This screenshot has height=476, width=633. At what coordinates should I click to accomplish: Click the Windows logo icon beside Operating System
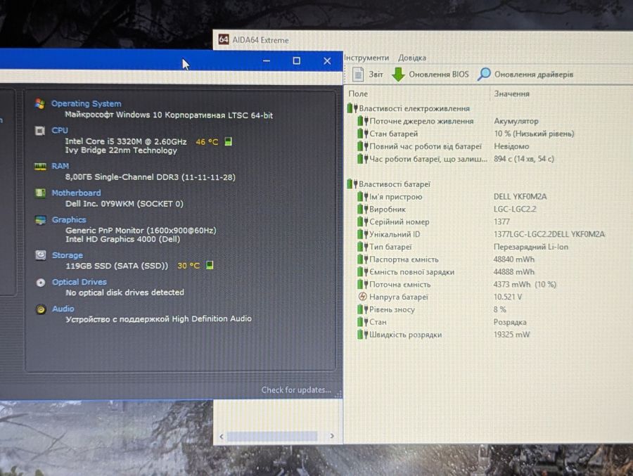[x=39, y=104]
